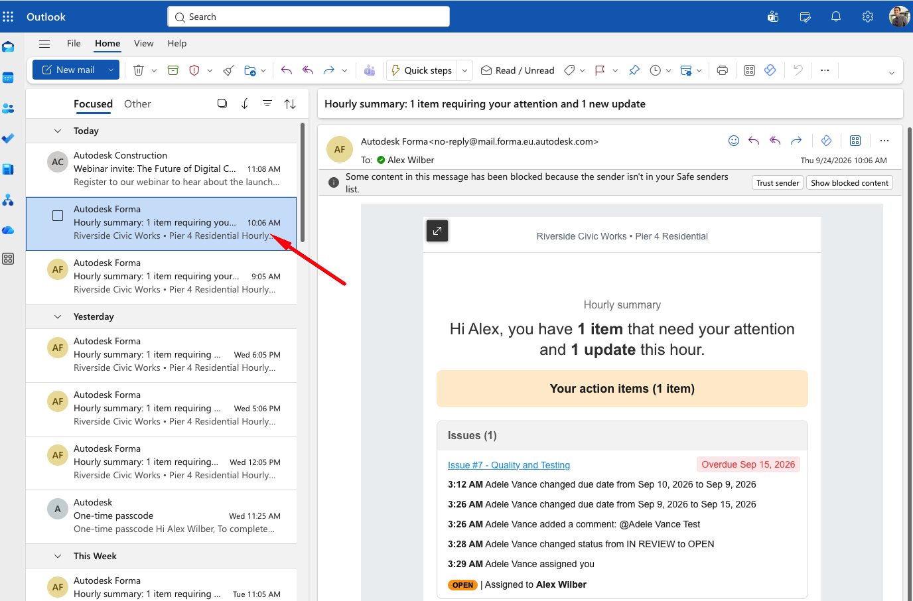Click the Sweep broom icon in the ribbon
913x601 pixels.
(229, 70)
